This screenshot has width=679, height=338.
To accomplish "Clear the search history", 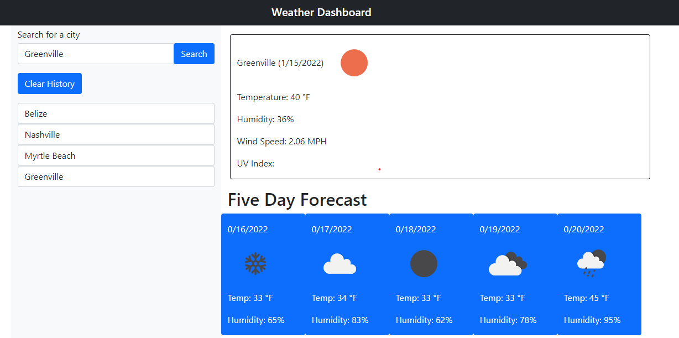I will [50, 84].
